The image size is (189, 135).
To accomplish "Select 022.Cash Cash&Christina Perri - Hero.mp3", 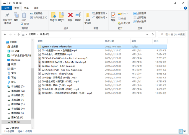I will pyautogui.click(x=102, y=58).
